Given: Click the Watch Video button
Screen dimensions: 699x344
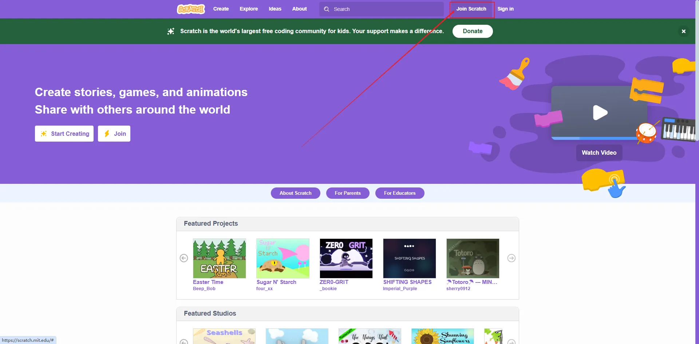Looking at the screenshot, I should pyautogui.click(x=599, y=153).
